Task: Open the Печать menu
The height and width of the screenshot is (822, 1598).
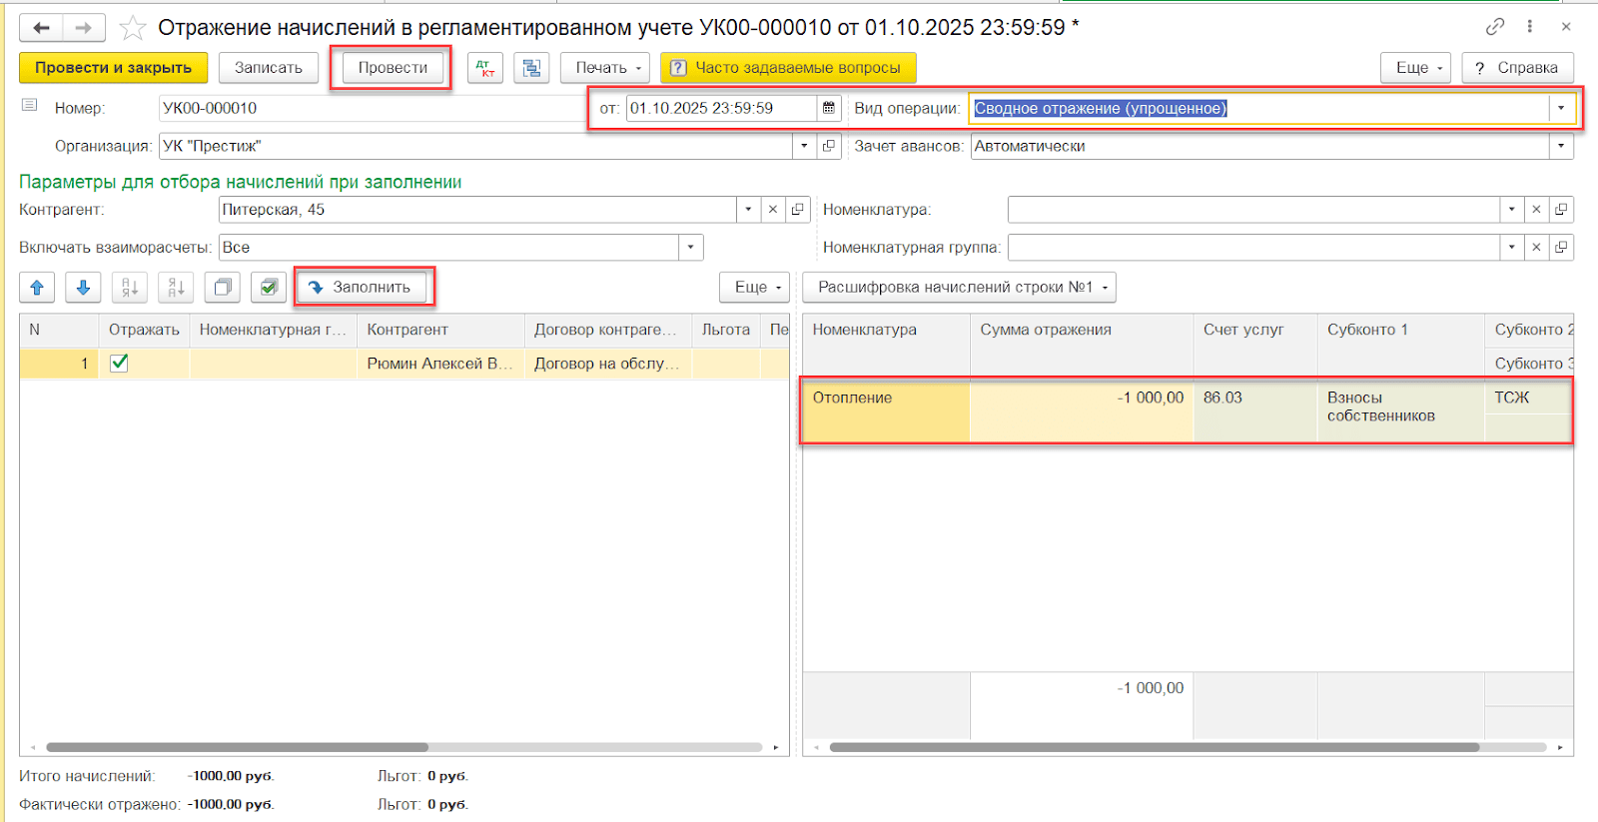Action: tap(605, 68)
